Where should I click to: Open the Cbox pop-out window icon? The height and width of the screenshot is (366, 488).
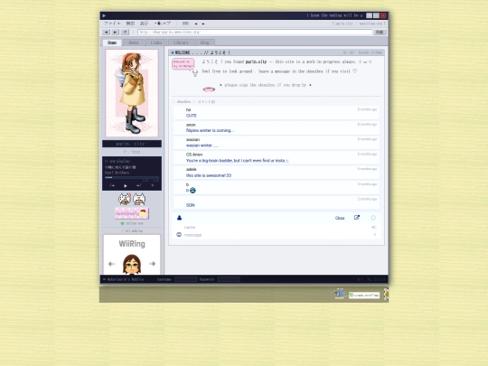[x=357, y=218]
